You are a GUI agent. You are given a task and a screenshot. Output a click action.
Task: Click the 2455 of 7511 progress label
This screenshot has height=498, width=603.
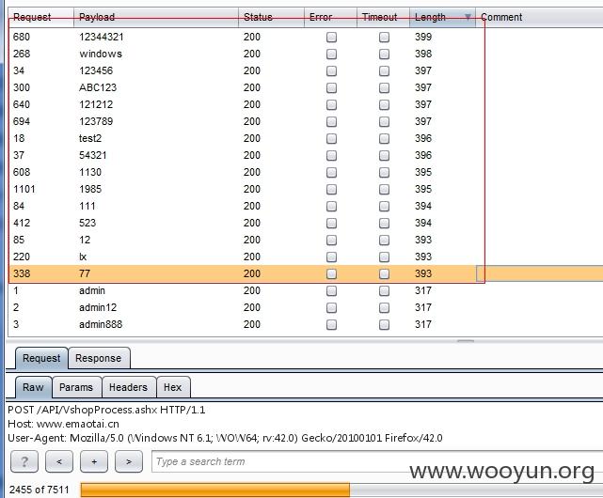tap(40, 490)
